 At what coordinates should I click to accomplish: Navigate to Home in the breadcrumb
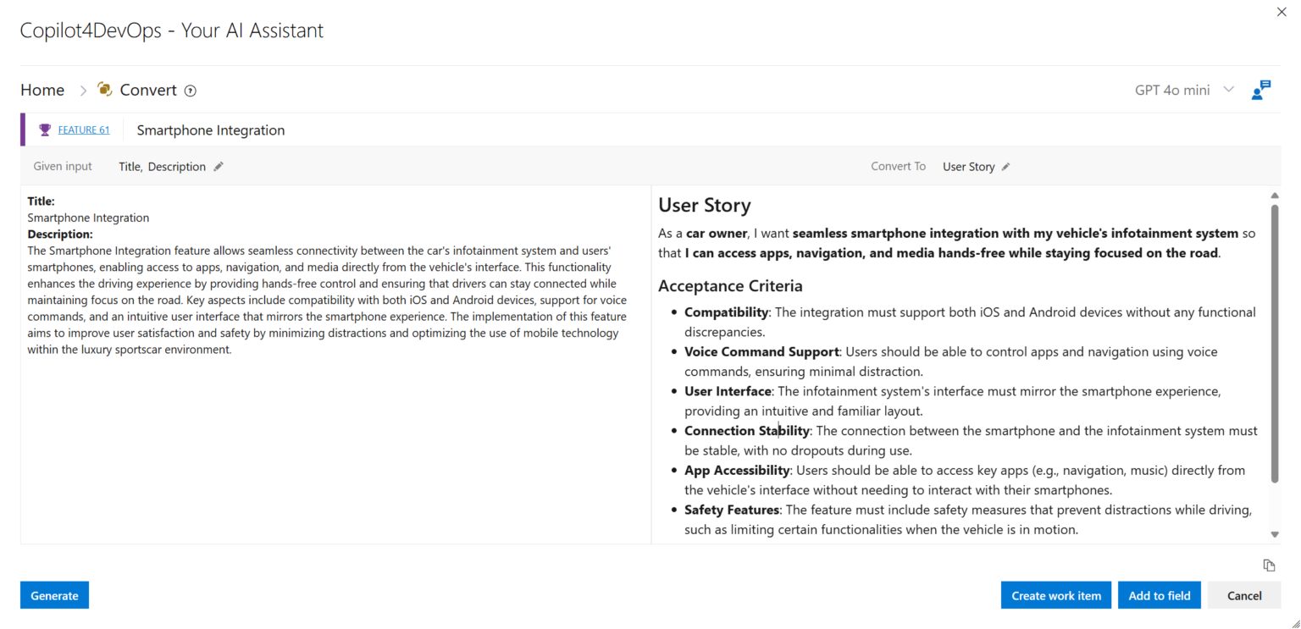pyautogui.click(x=42, y=89)
